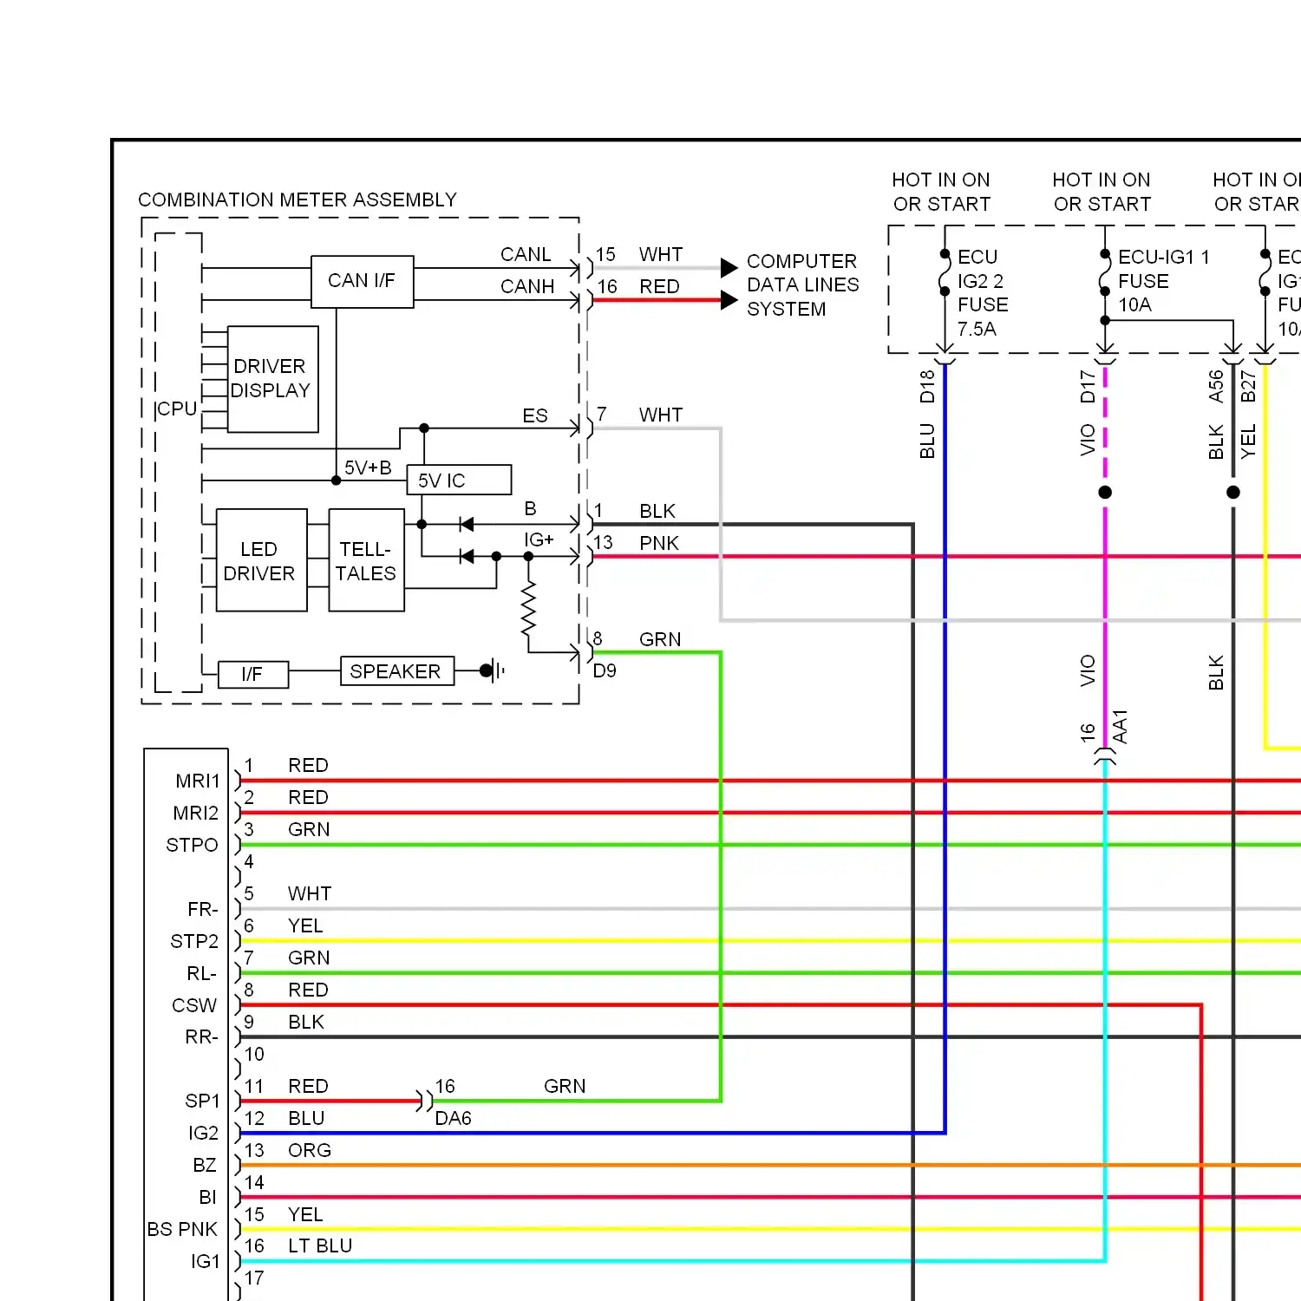1301x1301 pixels.
Task: Click the "MRI1" terminal label
Action: pos(198,781)
